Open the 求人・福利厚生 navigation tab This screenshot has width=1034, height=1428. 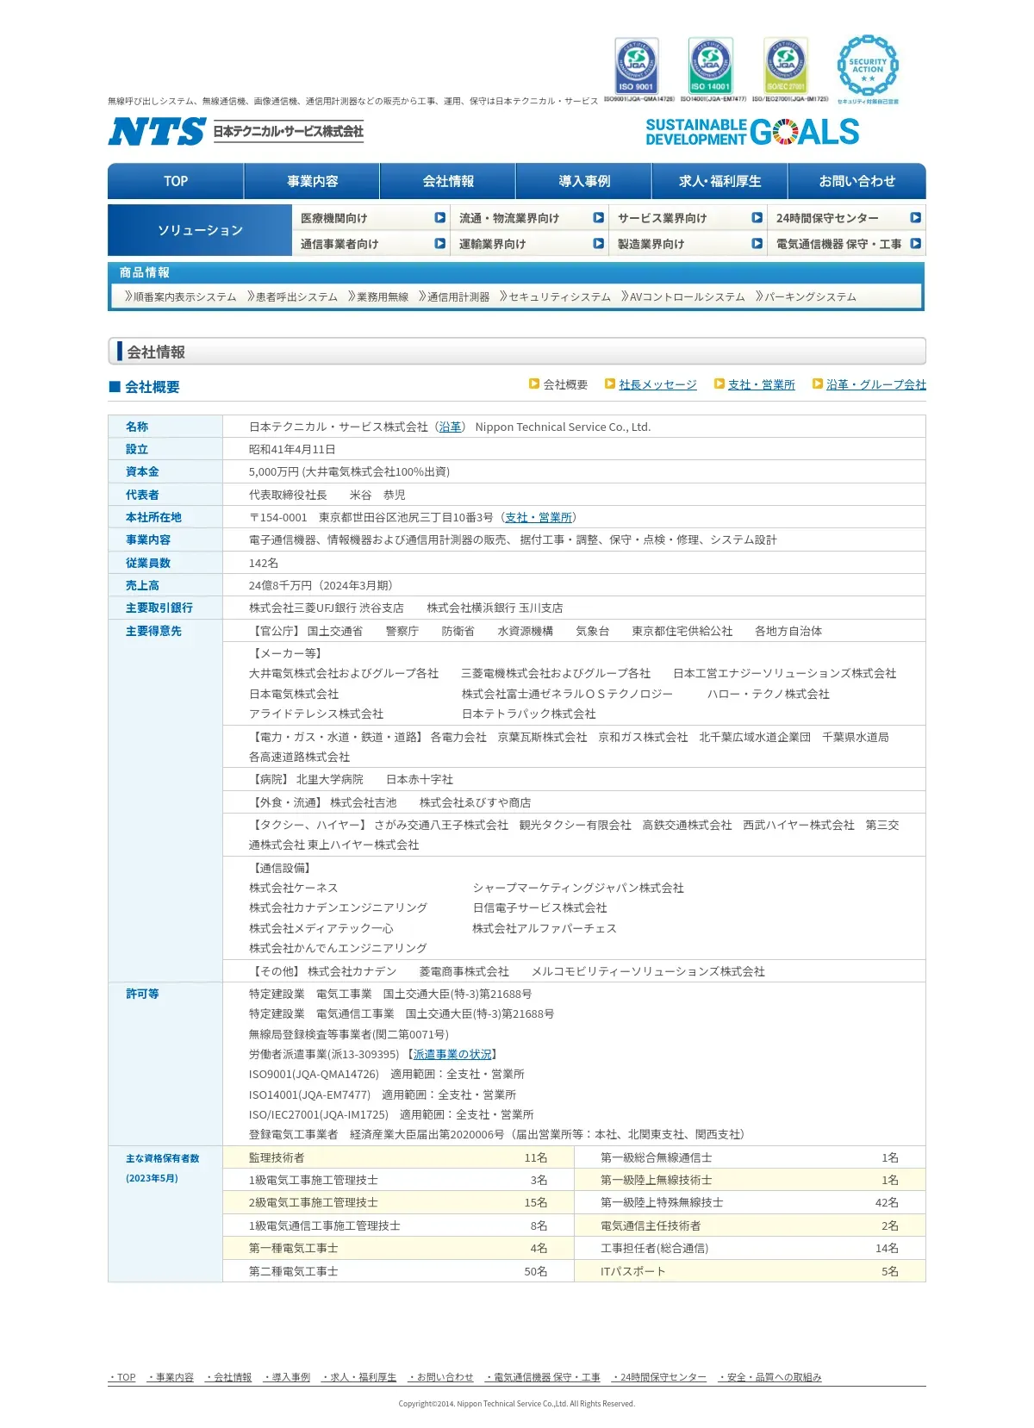(720, 181)
